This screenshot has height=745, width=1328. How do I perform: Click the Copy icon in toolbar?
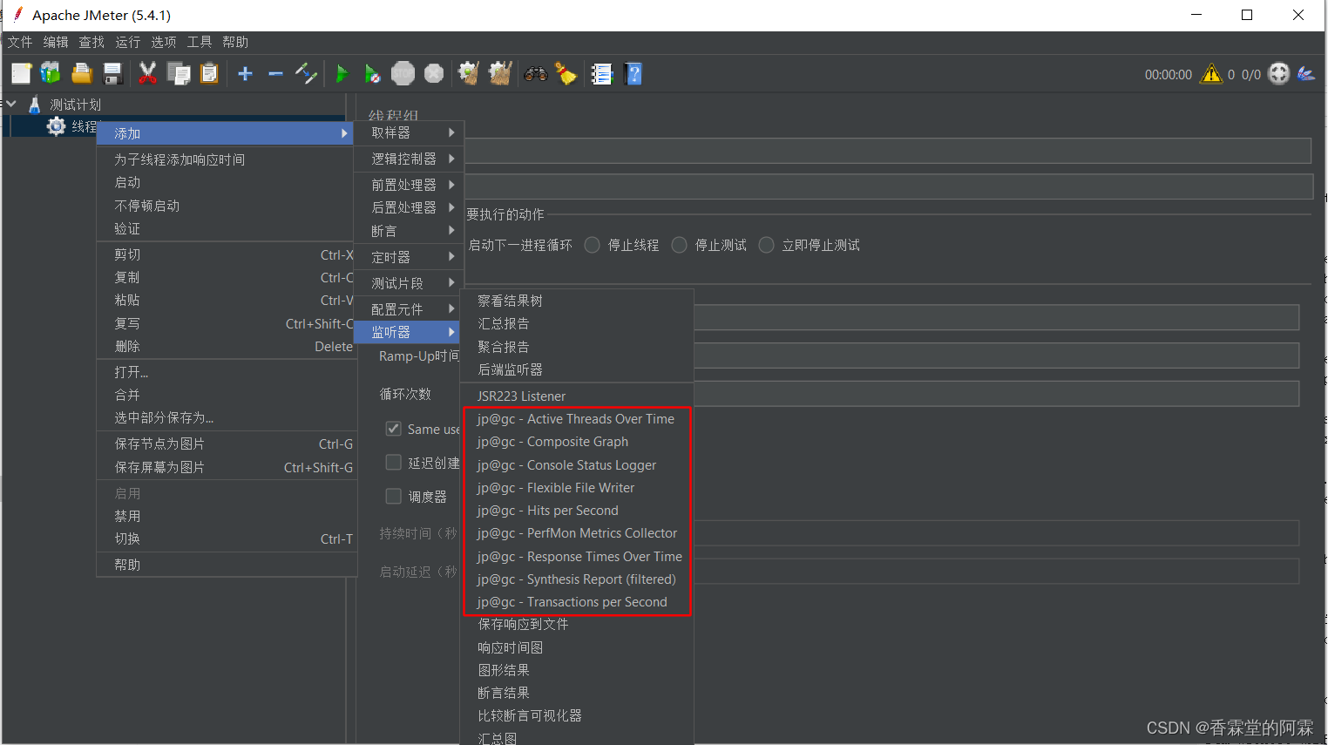pos(179,74)
